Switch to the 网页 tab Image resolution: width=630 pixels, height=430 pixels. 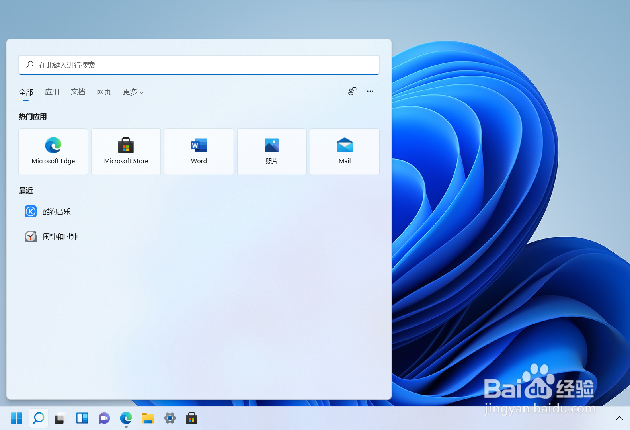(104, 92)
